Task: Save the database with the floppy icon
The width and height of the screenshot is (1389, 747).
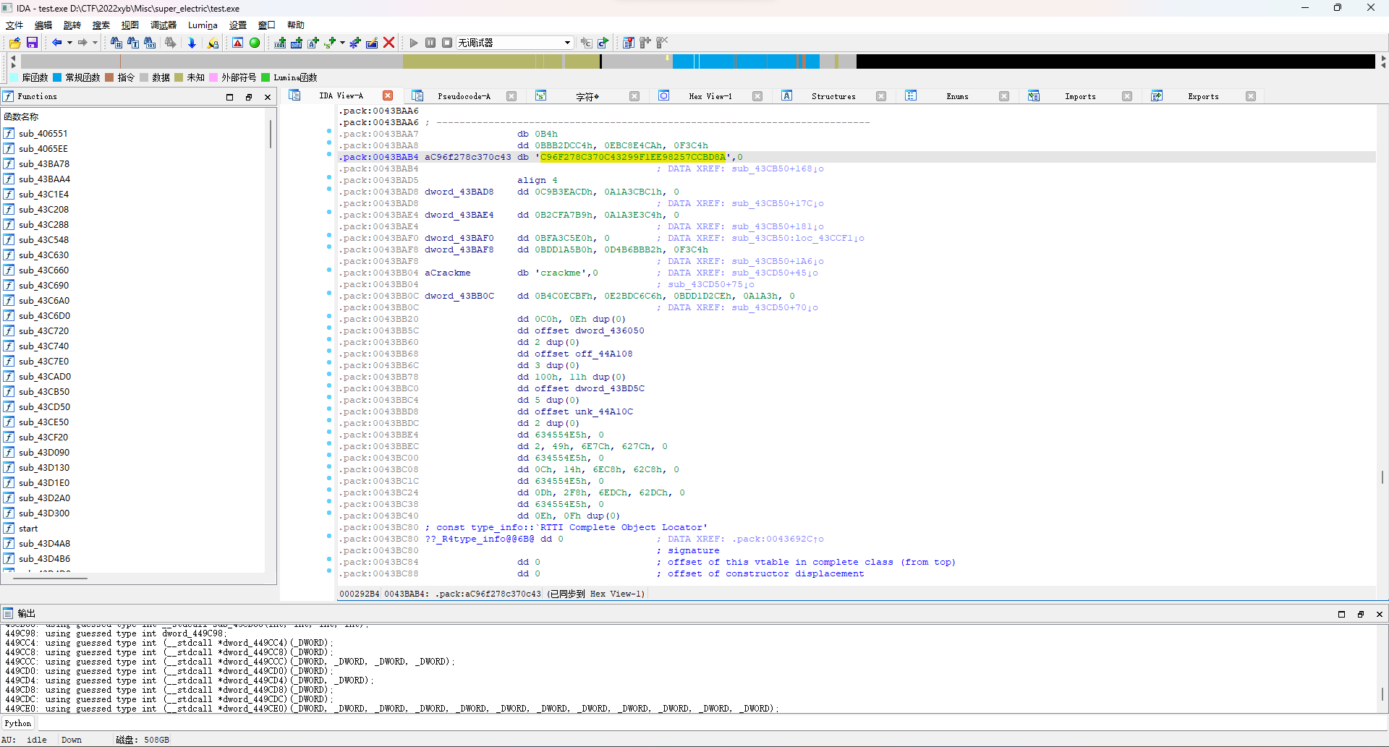Action: [x=32, y=43]
